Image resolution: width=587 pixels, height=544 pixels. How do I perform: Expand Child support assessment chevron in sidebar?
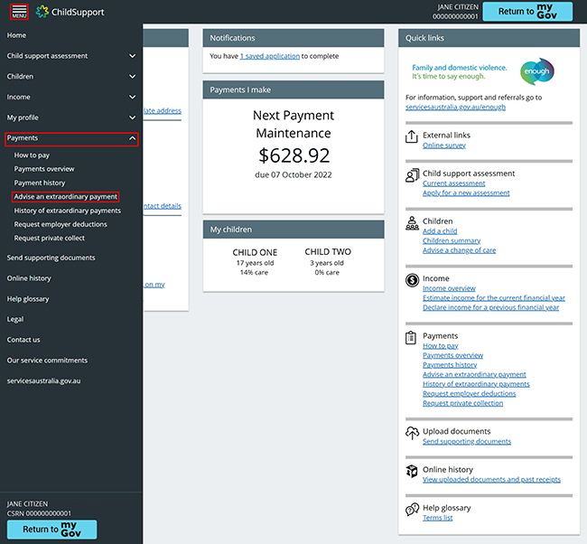pyautogui.click(x=132, y=56)
